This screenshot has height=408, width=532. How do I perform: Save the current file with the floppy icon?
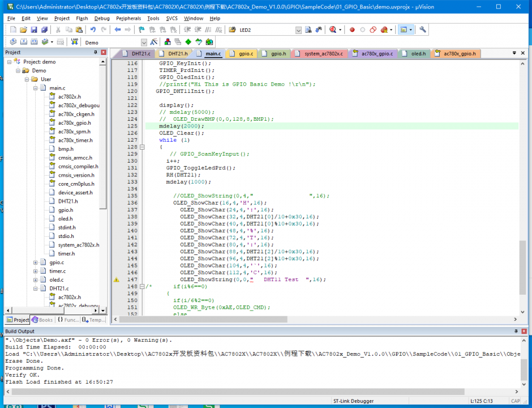34,30
